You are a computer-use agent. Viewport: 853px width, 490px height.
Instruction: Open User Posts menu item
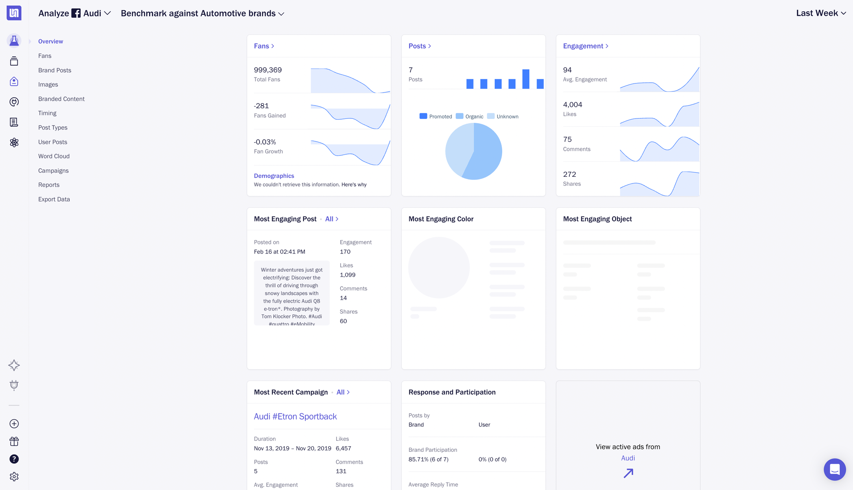(53, 142)
